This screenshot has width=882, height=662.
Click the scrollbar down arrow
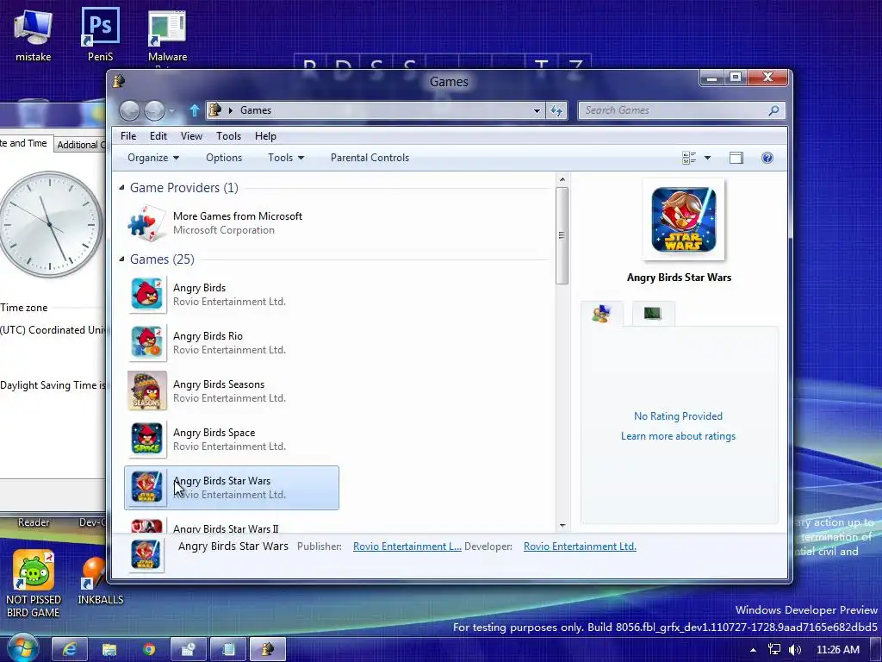click(562, 526)
